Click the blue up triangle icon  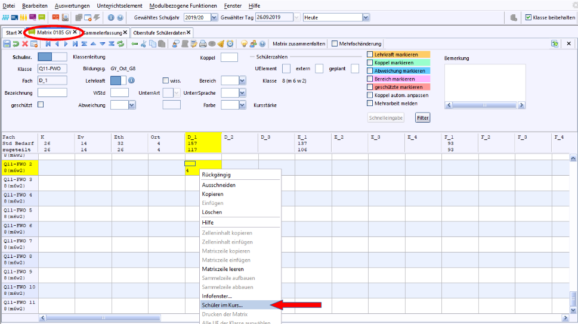click(93, 44)
